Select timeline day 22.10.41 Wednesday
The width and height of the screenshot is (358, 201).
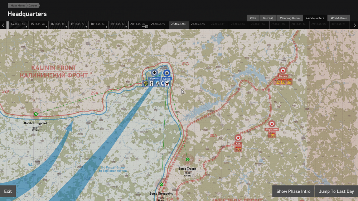pyautogui.click(x=179, y=25)
